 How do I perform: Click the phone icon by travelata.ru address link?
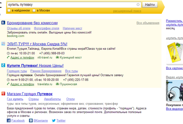pos(8,84)
